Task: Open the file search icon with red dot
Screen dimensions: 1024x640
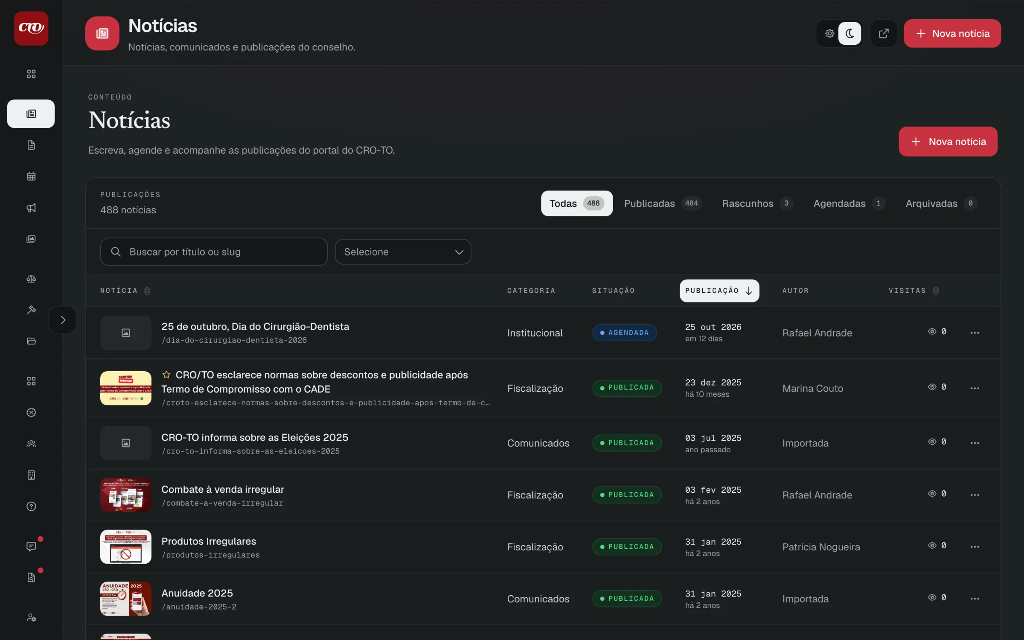Action: click(x=31, y=577)
